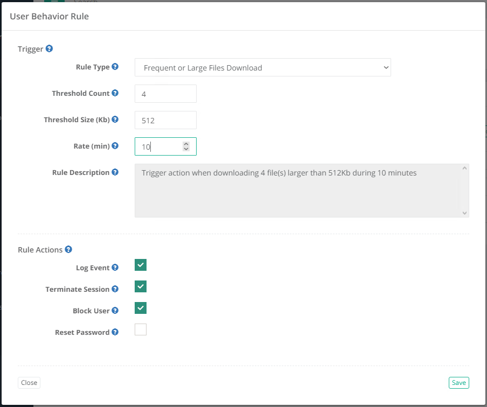487x407 pixels.
Task: Increment Rate with the up stepper arrow
Action: [x=186, y=143]
